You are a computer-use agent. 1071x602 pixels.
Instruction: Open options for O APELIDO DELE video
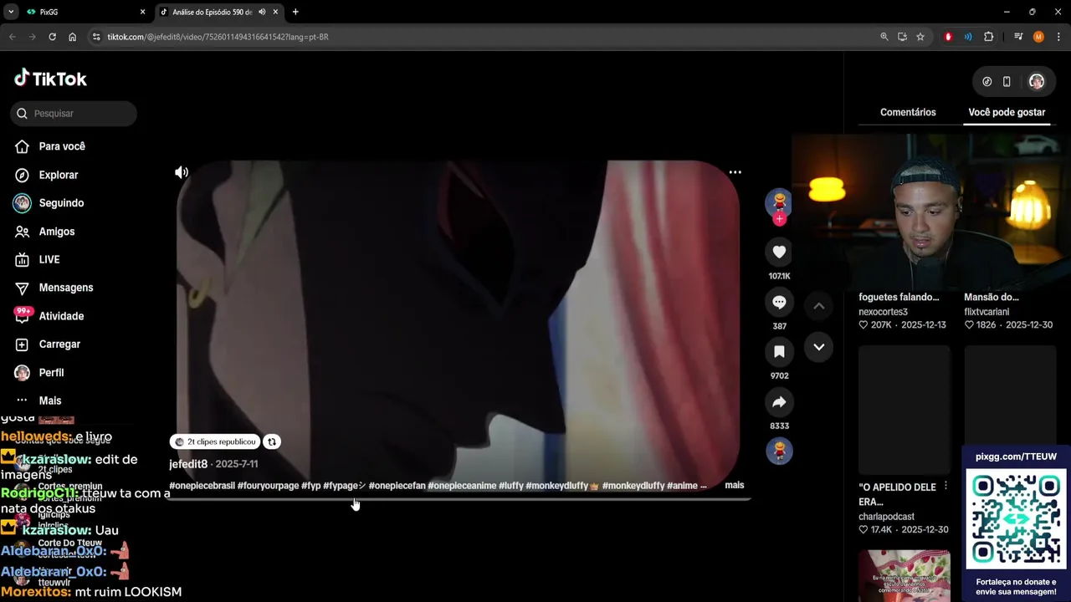click(x=946, y=487)
